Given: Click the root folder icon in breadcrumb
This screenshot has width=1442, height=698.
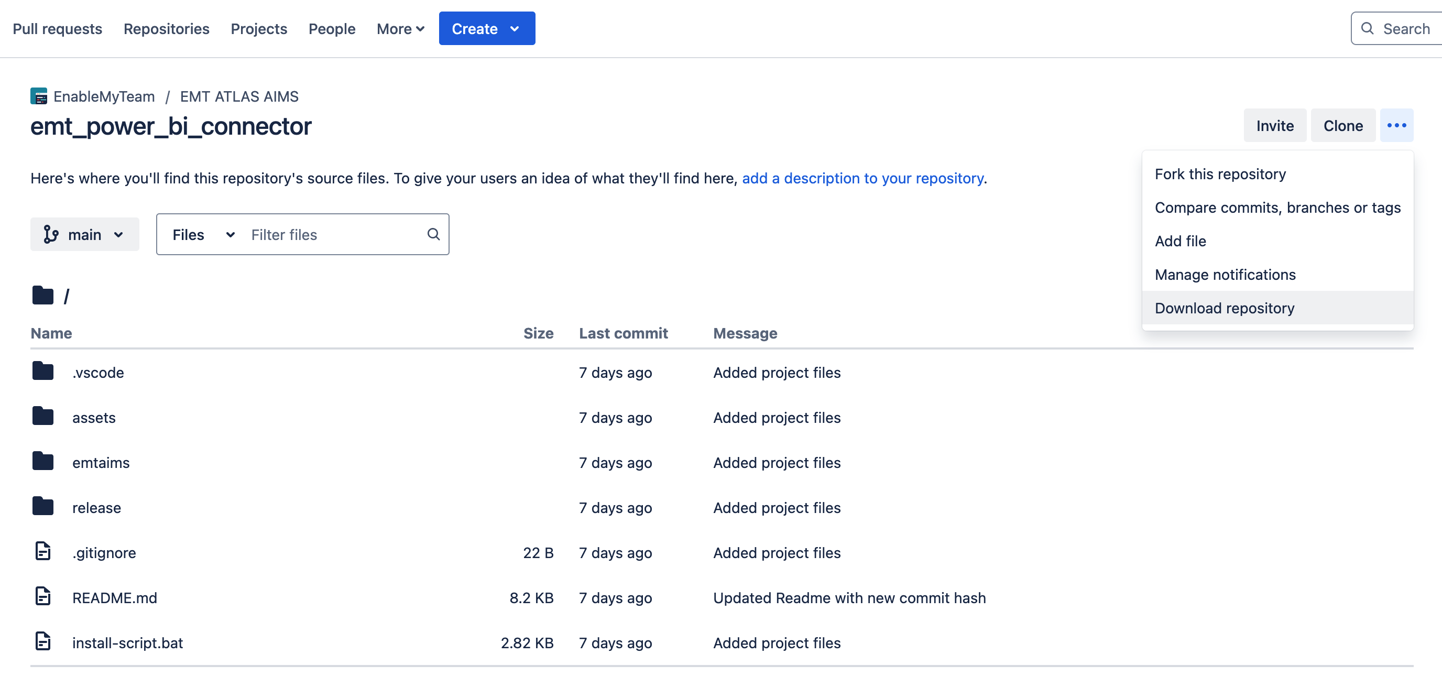Looking at the screenshot, I should [42, 295].
